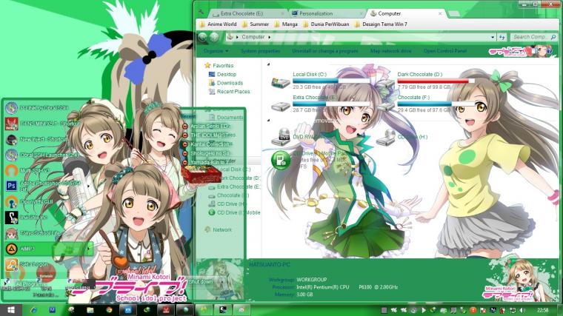Click the search magnifier icon
The height and width of the screenshot is (316, 563).
553,37
